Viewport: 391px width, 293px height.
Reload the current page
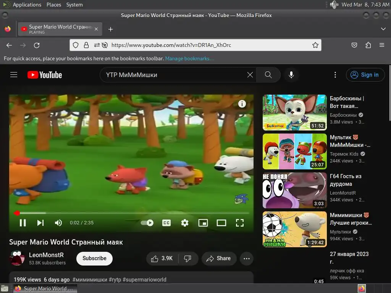click(37, 45)
